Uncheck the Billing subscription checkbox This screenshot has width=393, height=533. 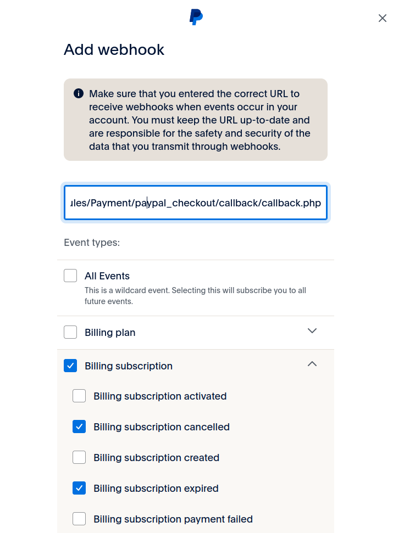(x=70, y=366)
